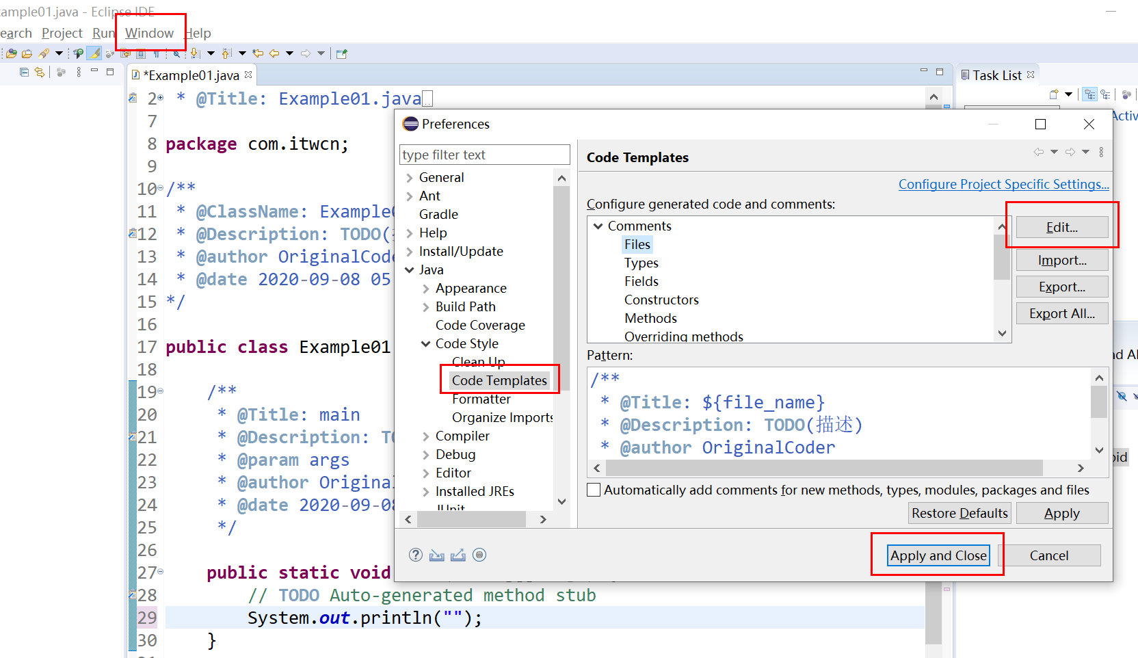Screen dimensions: 1138x658
Task: Toggle Show Whitespace Characters pilcrow icon
Action: click(157, 54)
